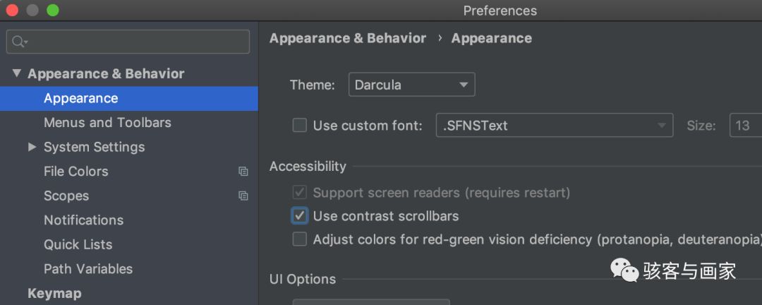Click the project-level icon beside Scopes

click(243, 196)
